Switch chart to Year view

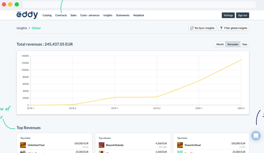point(244,44)
